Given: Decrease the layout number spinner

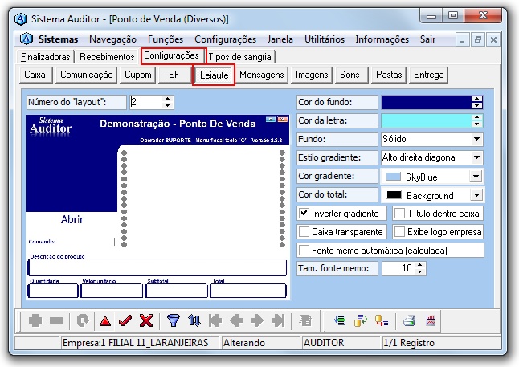Looking at the screenshot, I should [168, 105].
